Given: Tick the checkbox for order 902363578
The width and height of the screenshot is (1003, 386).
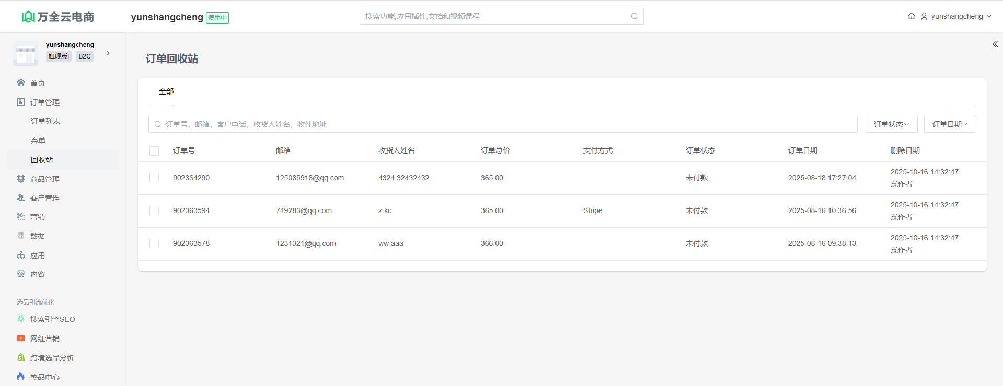Looking at the screenshot, I should coord(154,243).
